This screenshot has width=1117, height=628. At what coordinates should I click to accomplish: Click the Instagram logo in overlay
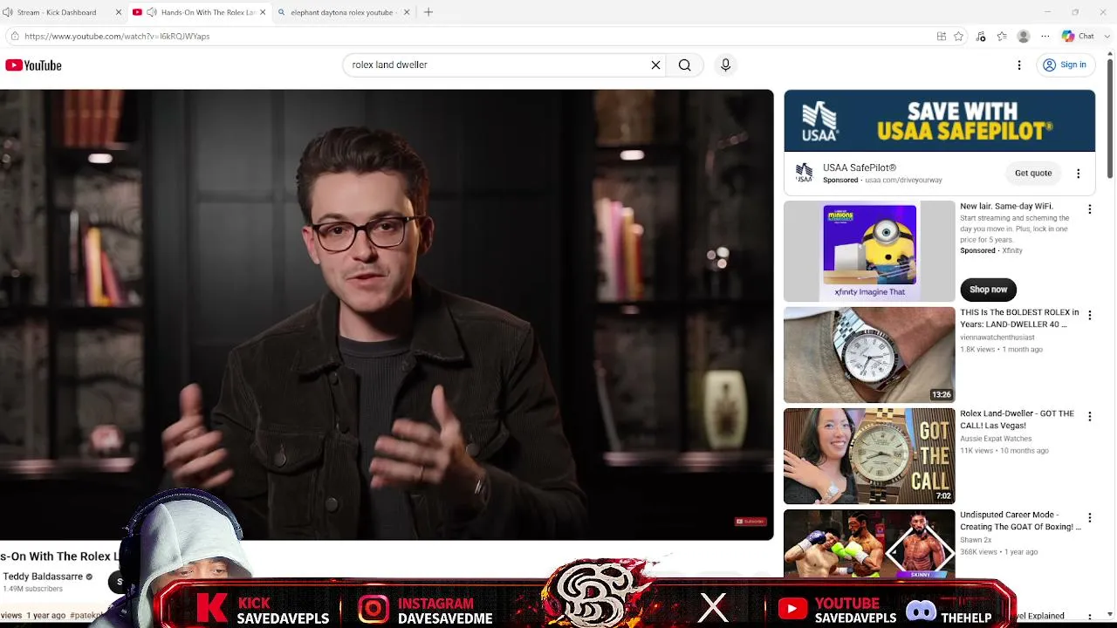(x=373, y=609)
